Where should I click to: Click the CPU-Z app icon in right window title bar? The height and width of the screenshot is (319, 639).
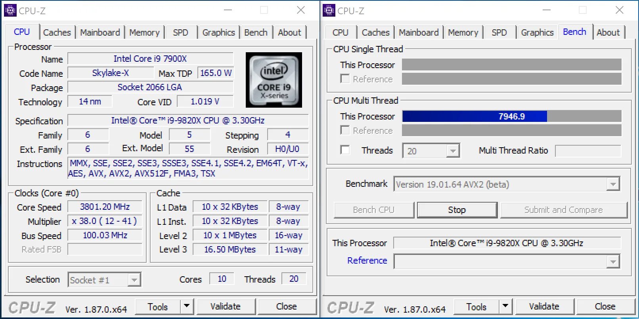(329, 10)
